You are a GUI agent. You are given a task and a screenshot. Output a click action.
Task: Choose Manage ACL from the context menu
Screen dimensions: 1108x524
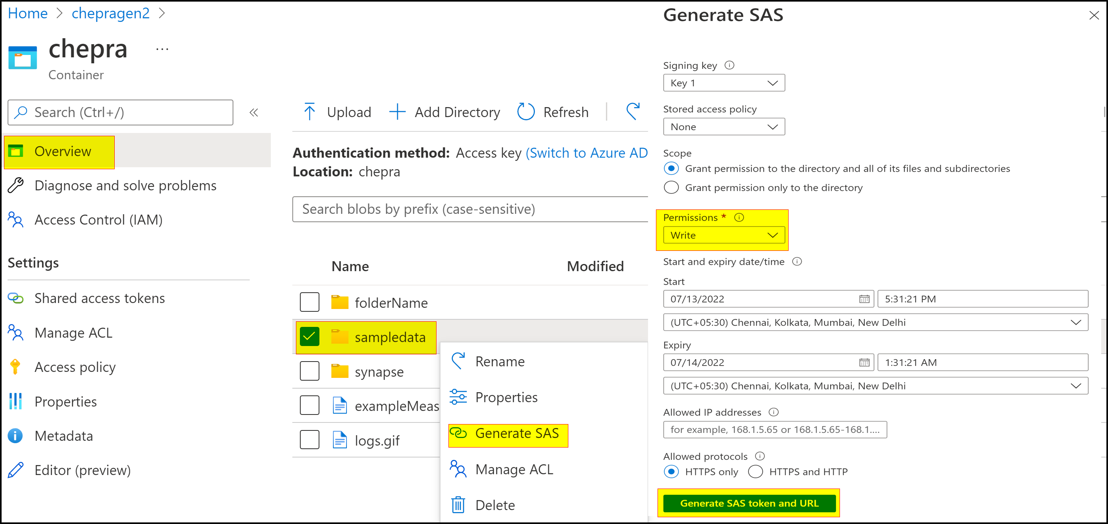pos(544,469)
